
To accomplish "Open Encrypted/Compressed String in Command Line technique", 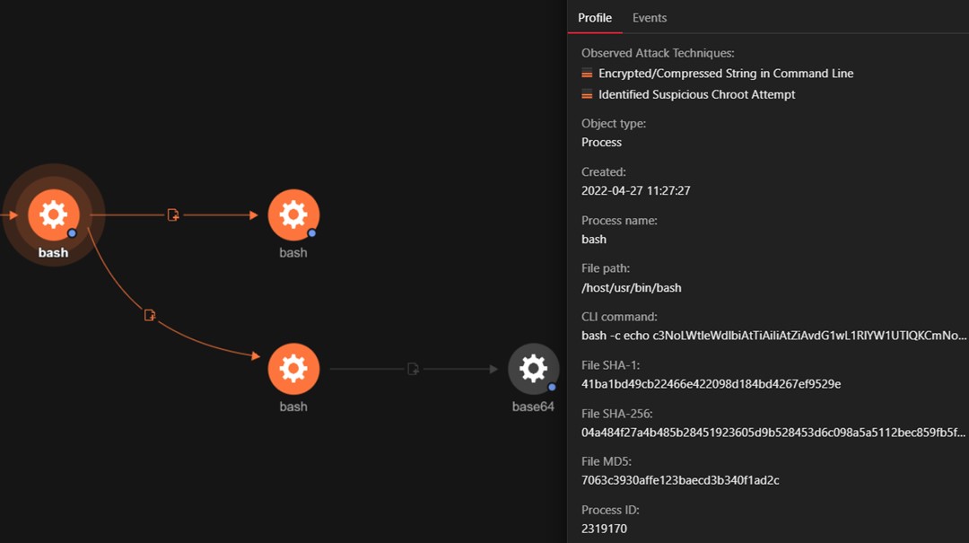I will (x=726, y=74).
